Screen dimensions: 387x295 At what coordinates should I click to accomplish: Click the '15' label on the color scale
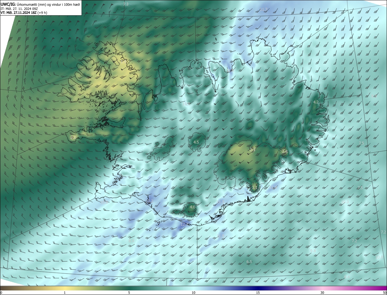click(x=258, y=293)
